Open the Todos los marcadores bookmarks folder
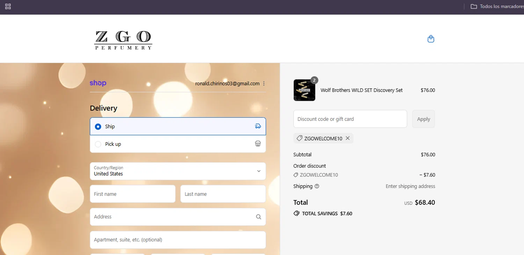The height and width of the screenshot is (255, 524). [x=497, y=6]
